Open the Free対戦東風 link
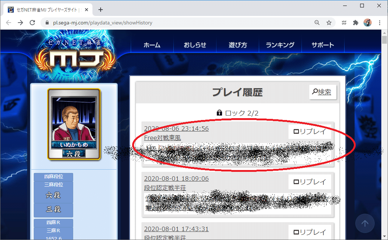 point(163,138)
